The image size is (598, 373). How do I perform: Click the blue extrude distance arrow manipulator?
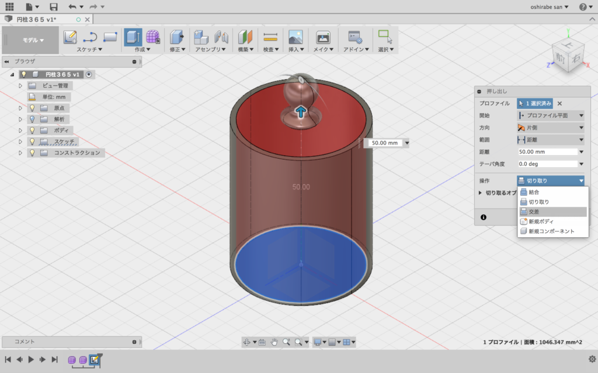pos(301,111)
